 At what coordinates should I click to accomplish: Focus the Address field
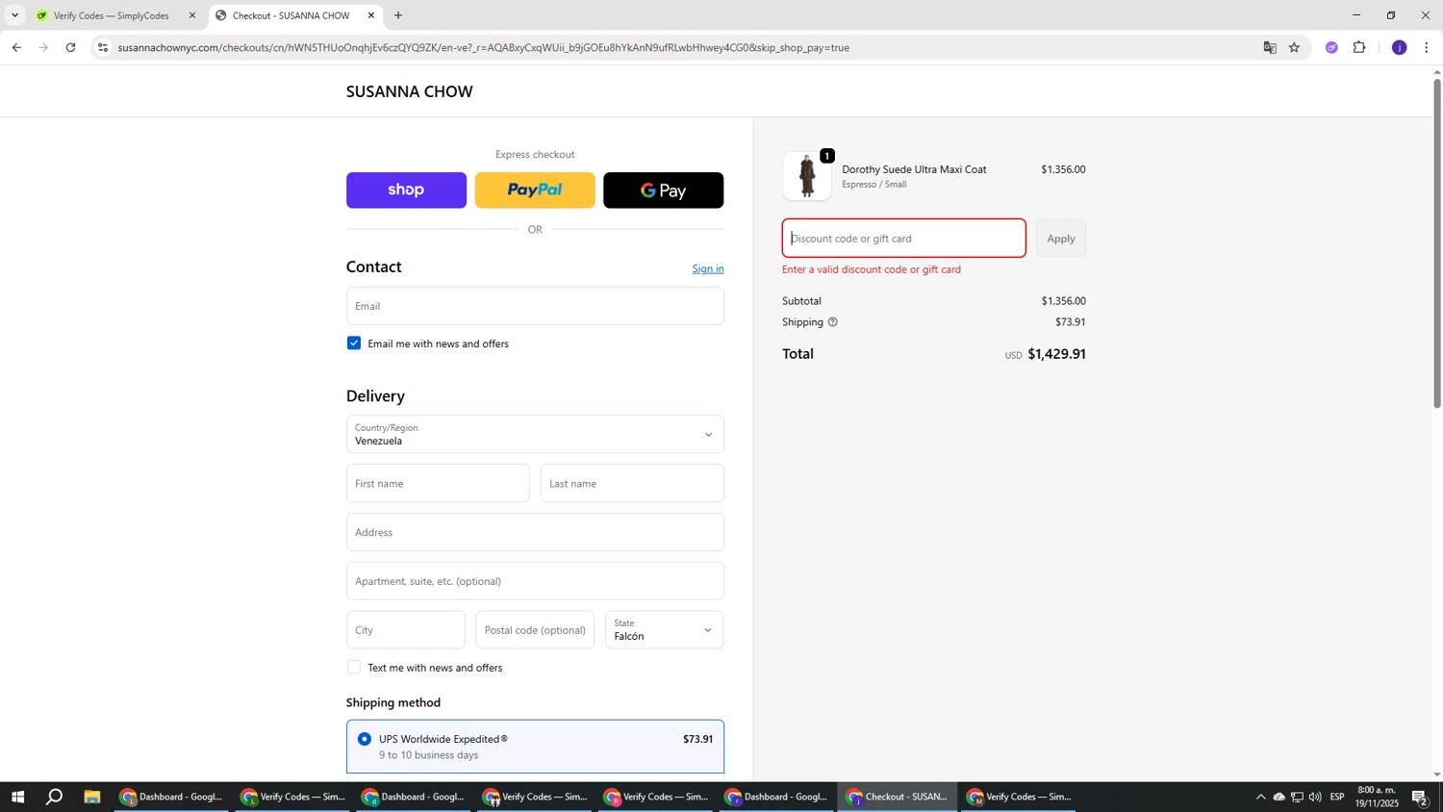(535, 532)
